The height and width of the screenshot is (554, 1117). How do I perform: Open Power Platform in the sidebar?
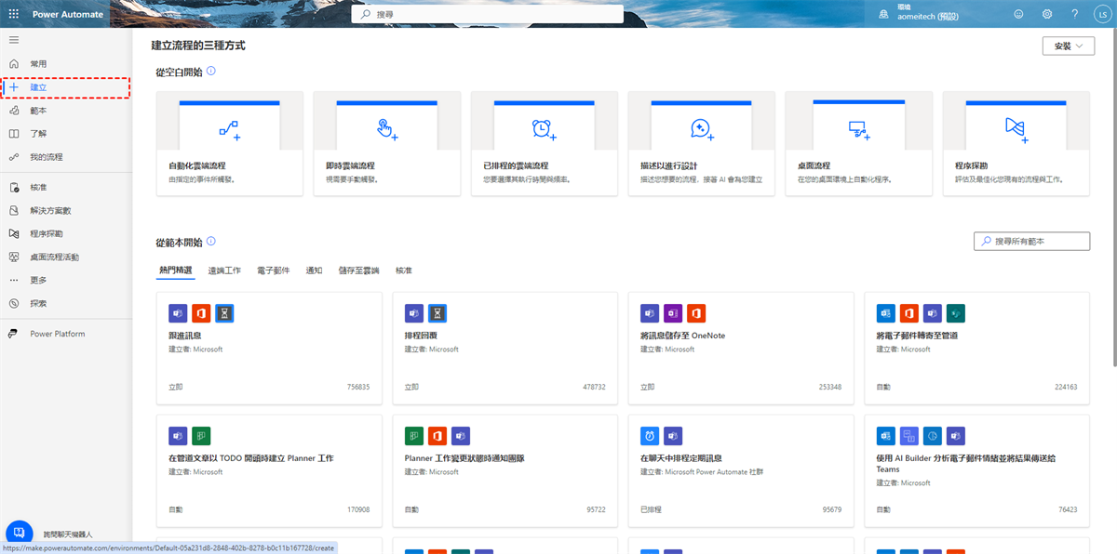tap(57, 334)
